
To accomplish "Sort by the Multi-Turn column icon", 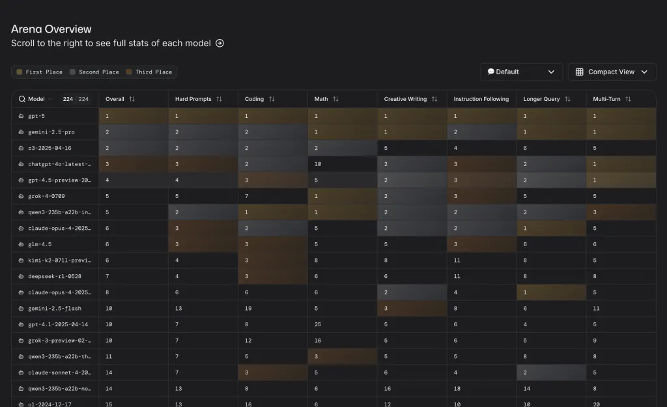I will [x=629, y=99].
